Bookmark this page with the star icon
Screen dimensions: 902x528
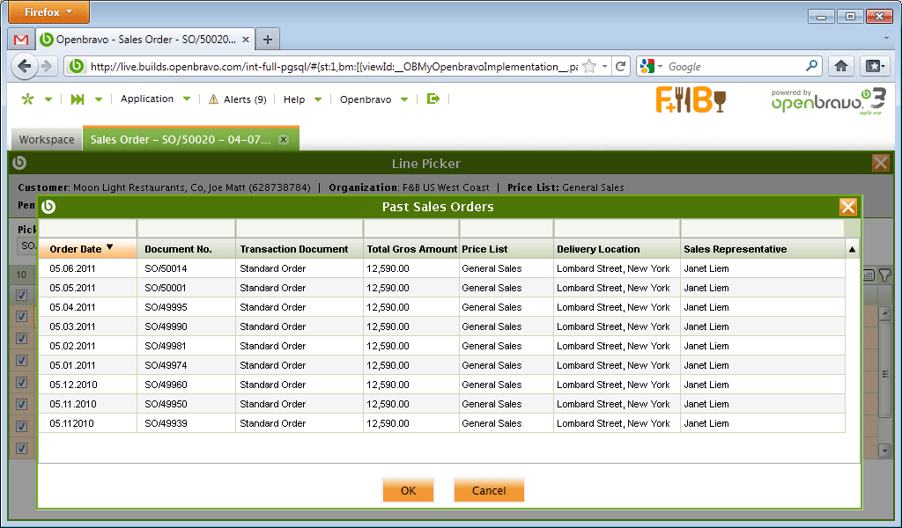pos(589,66)
